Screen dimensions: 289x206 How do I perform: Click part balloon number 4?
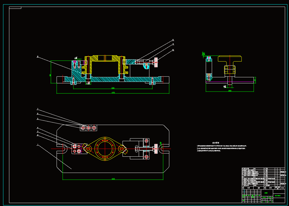[x=38, y=128]
